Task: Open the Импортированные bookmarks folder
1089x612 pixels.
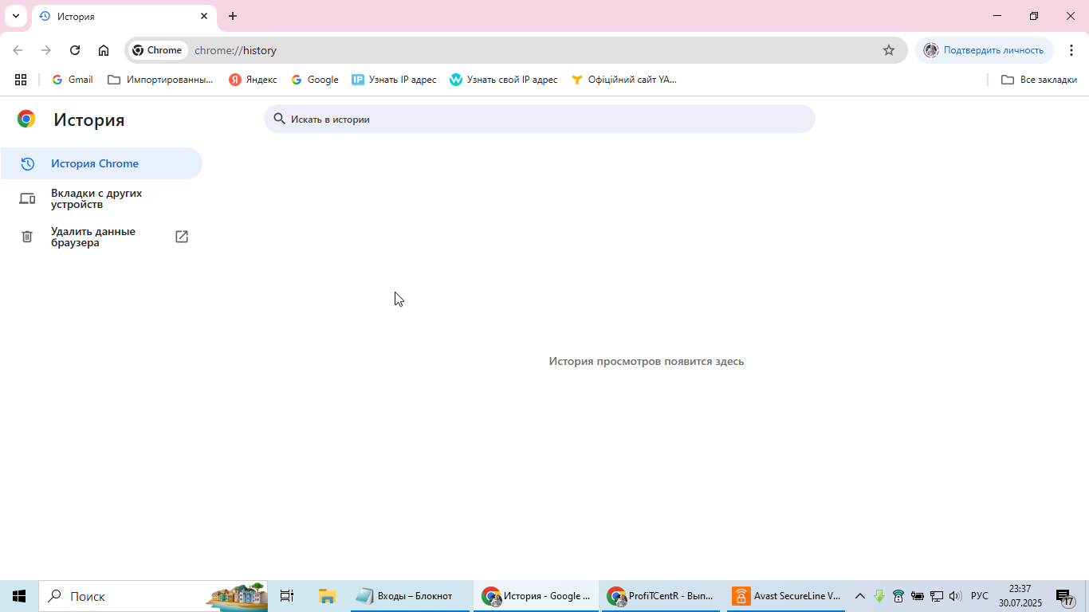Action: (160, 80)
